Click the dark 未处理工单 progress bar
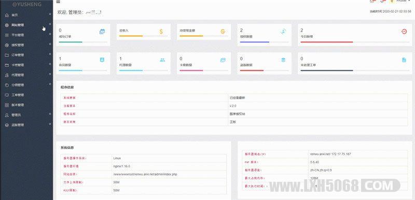The width and height of the screenshot is (415, 200). click(327, 70)
